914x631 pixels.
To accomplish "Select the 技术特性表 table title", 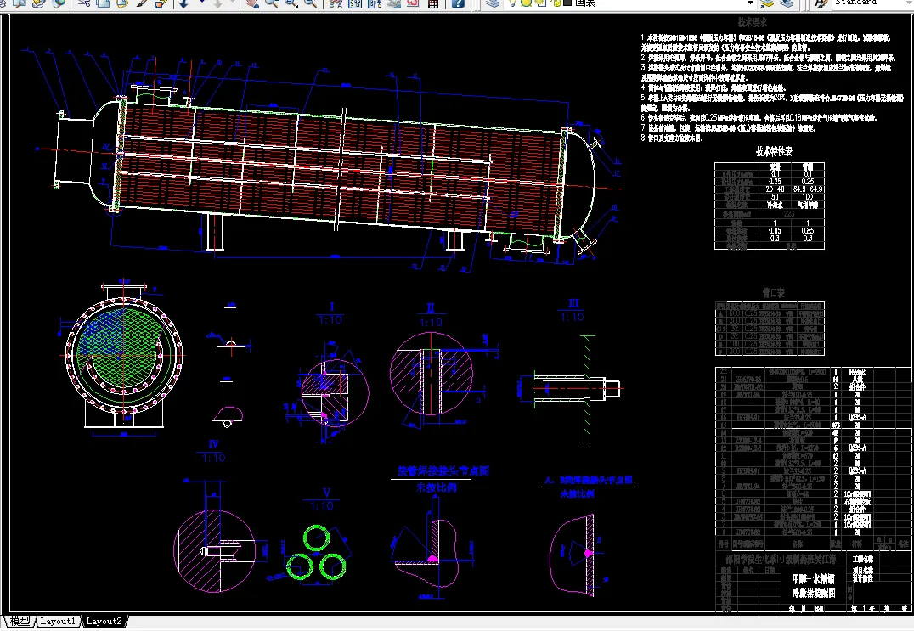I will coord(774,151).
